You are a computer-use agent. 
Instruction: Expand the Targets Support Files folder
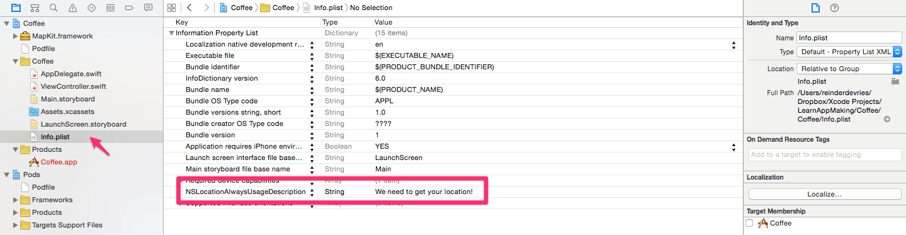click(x=16, y=225)
